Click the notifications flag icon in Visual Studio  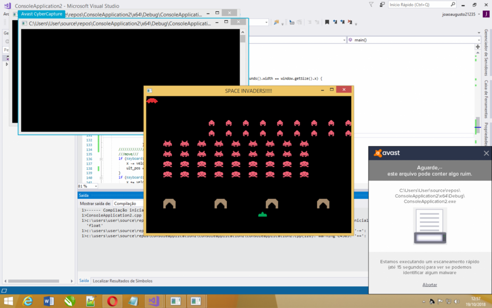pyautogui.click(x=371, y=5)
